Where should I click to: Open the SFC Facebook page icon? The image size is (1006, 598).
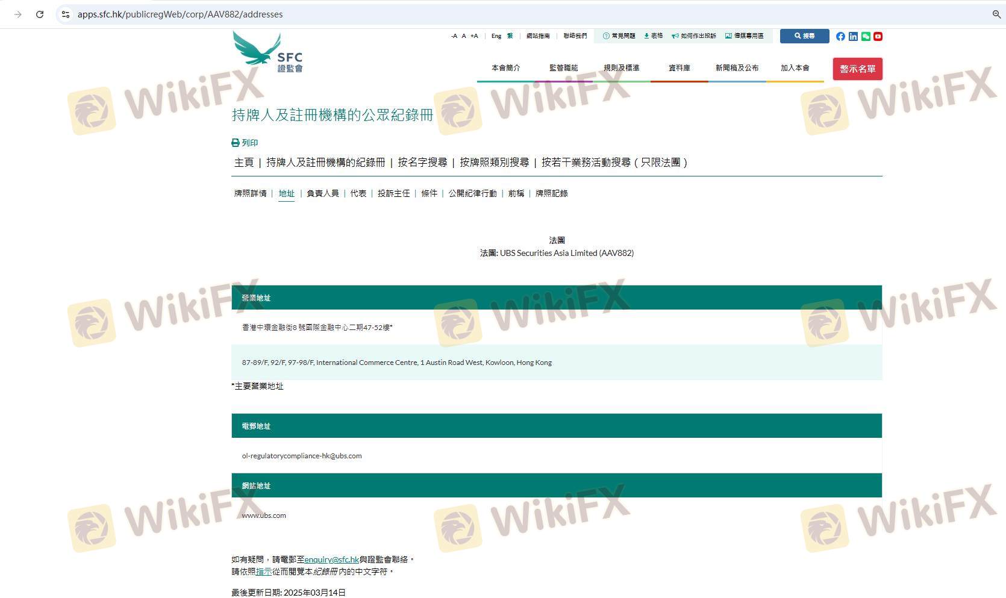click(840, 37)
